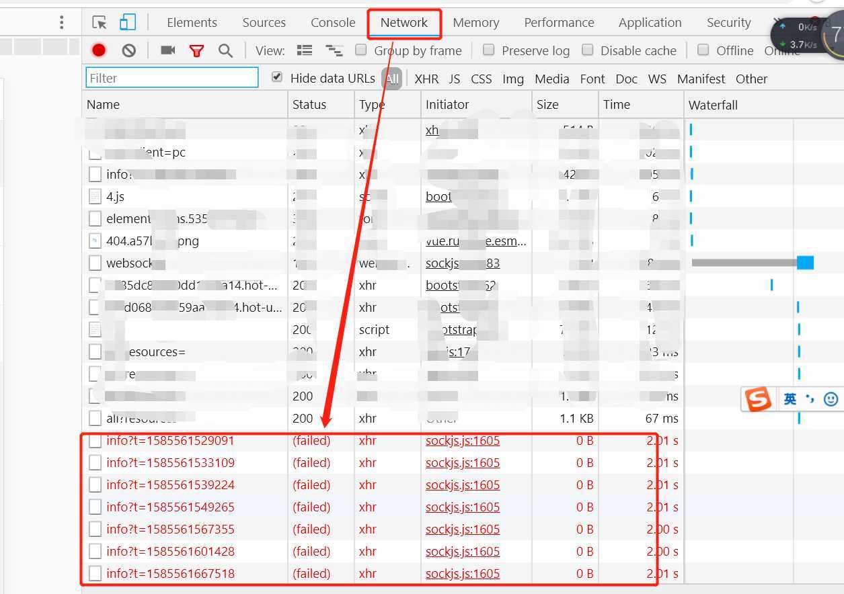Open sockjs.js:1605 initiator link in first failed row
844x594 pixels.
463,441
